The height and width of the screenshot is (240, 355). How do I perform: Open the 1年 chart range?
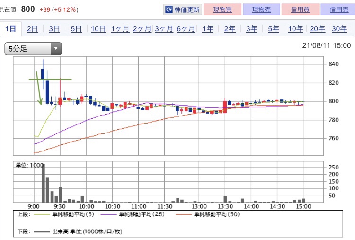[208, 29]
